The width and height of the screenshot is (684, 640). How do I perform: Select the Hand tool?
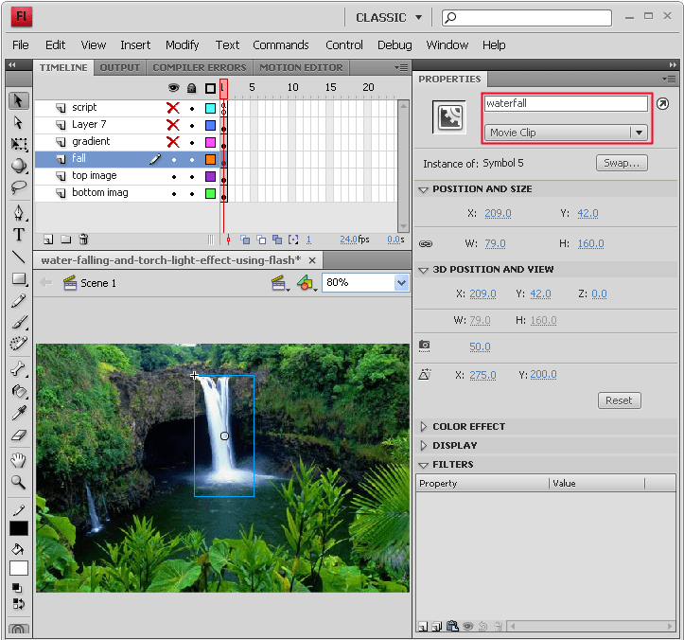[18, 460]
